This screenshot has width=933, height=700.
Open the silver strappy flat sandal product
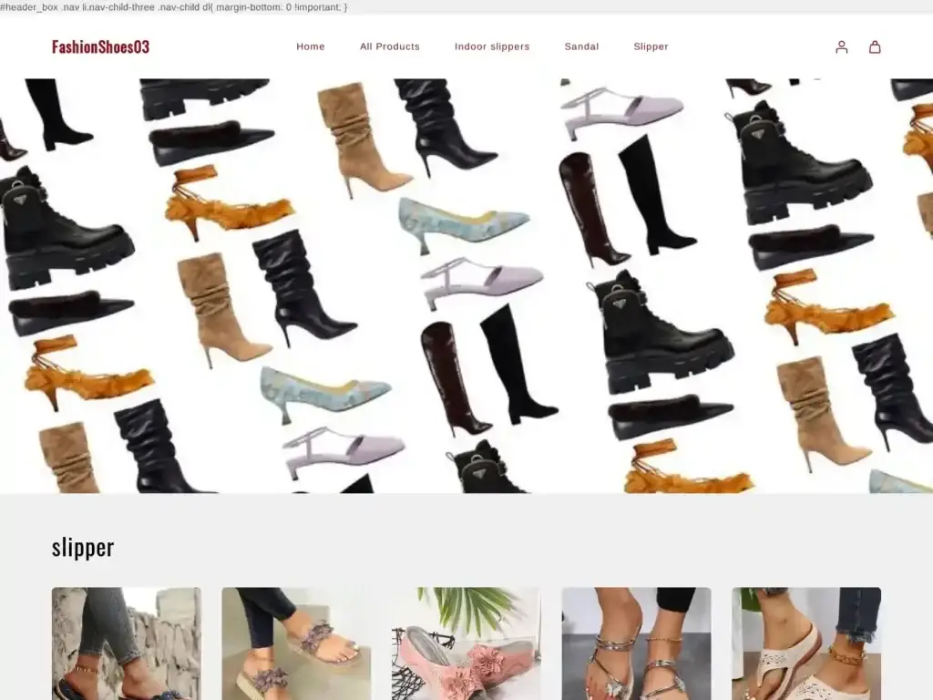(x=636, y=643)
